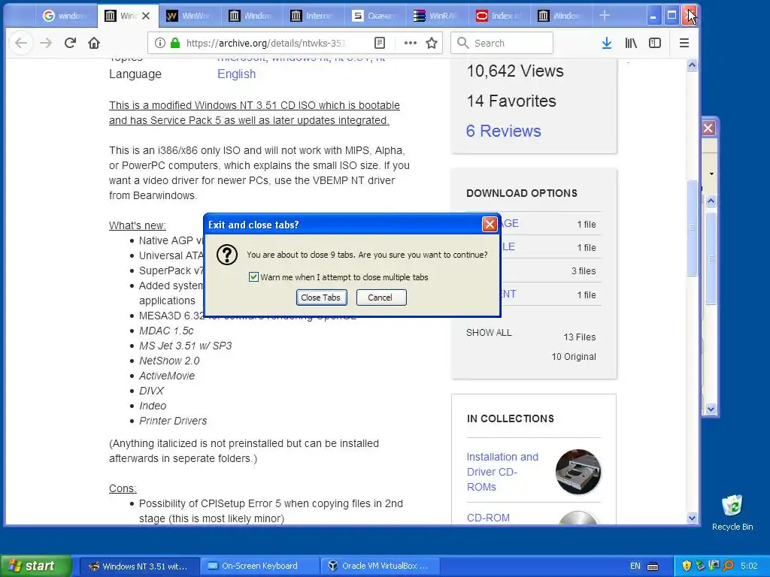Open page actions three-dot menu
This screenshot has width=770, height=577.
click(410, 43)
